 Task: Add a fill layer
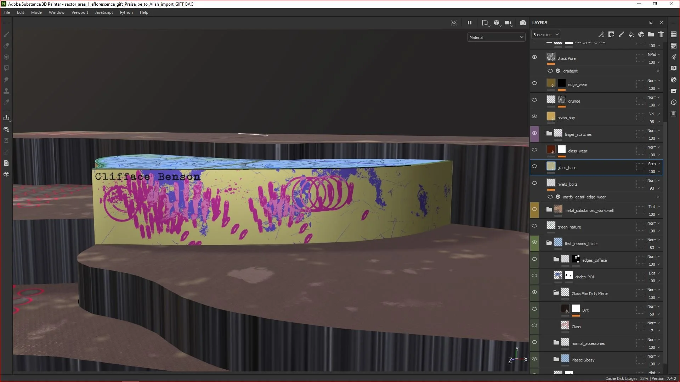[631, 34]
